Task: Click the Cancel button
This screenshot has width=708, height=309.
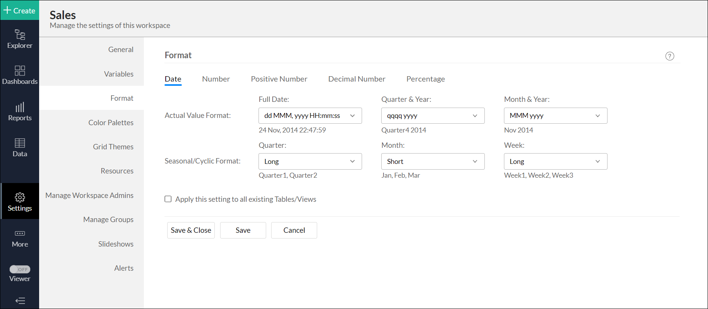Action: pyautogui.click(x=294, y=230)
